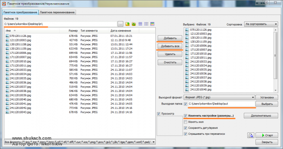The height and width of the screenshot is (149, 283).
Task: Select 24112010041.jpg in the source list
Action: click(20, 104)
